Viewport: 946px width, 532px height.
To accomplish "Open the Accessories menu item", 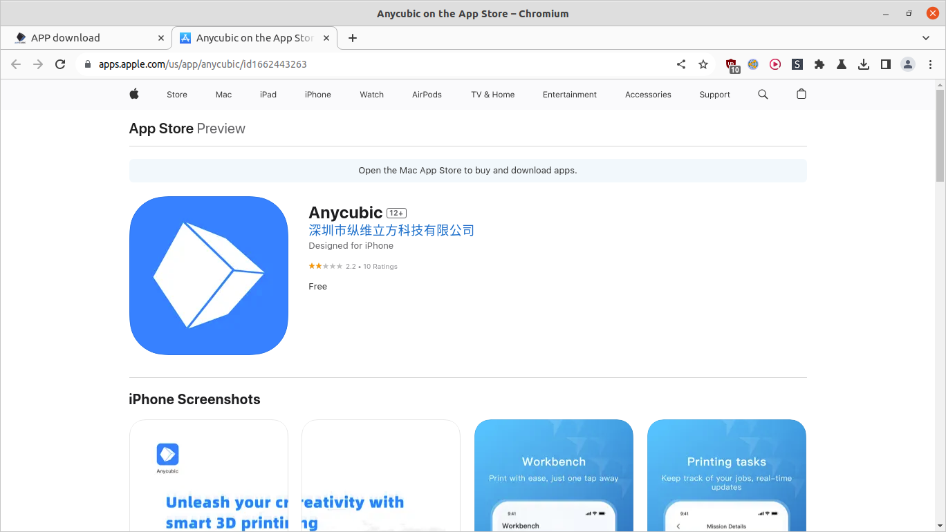I will point(648,95).
